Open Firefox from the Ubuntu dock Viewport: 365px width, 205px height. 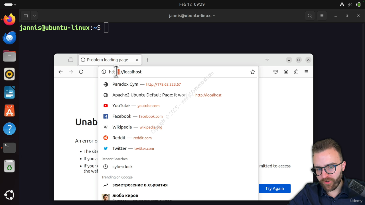pyautogui.click(x=9, y=20)
